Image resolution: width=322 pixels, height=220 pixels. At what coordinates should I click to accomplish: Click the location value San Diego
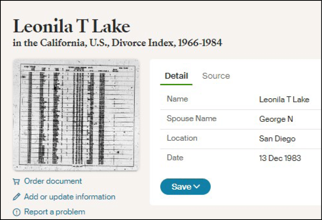pos(277,139)
